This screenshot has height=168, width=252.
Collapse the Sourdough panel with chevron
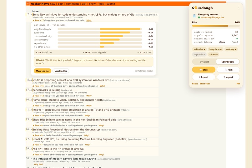238,8
